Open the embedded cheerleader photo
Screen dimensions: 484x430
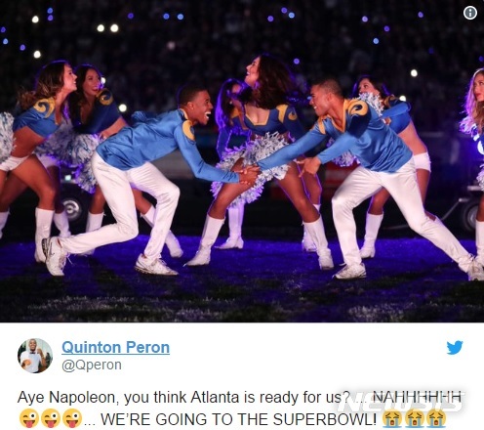tap(242, 161)
